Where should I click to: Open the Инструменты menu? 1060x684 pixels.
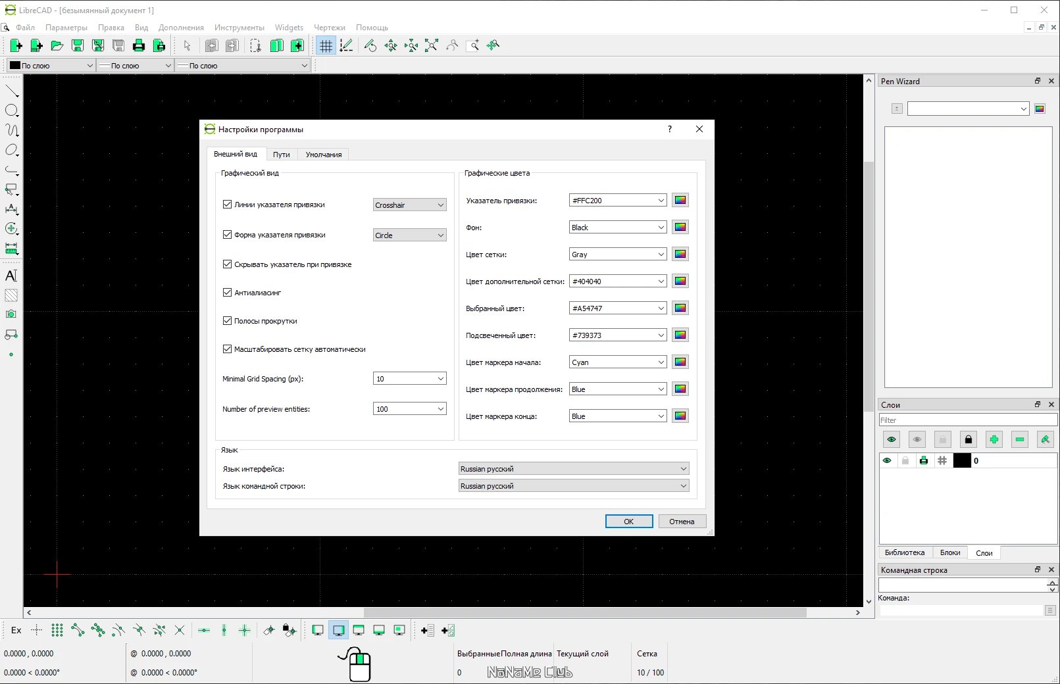(x=239, y=28)
